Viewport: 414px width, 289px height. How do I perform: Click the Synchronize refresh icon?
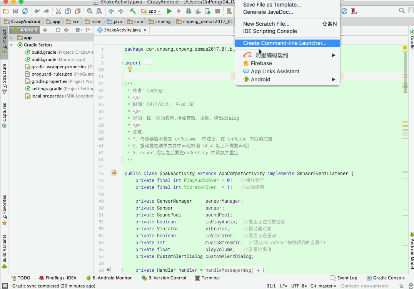(x=25, y=11)
